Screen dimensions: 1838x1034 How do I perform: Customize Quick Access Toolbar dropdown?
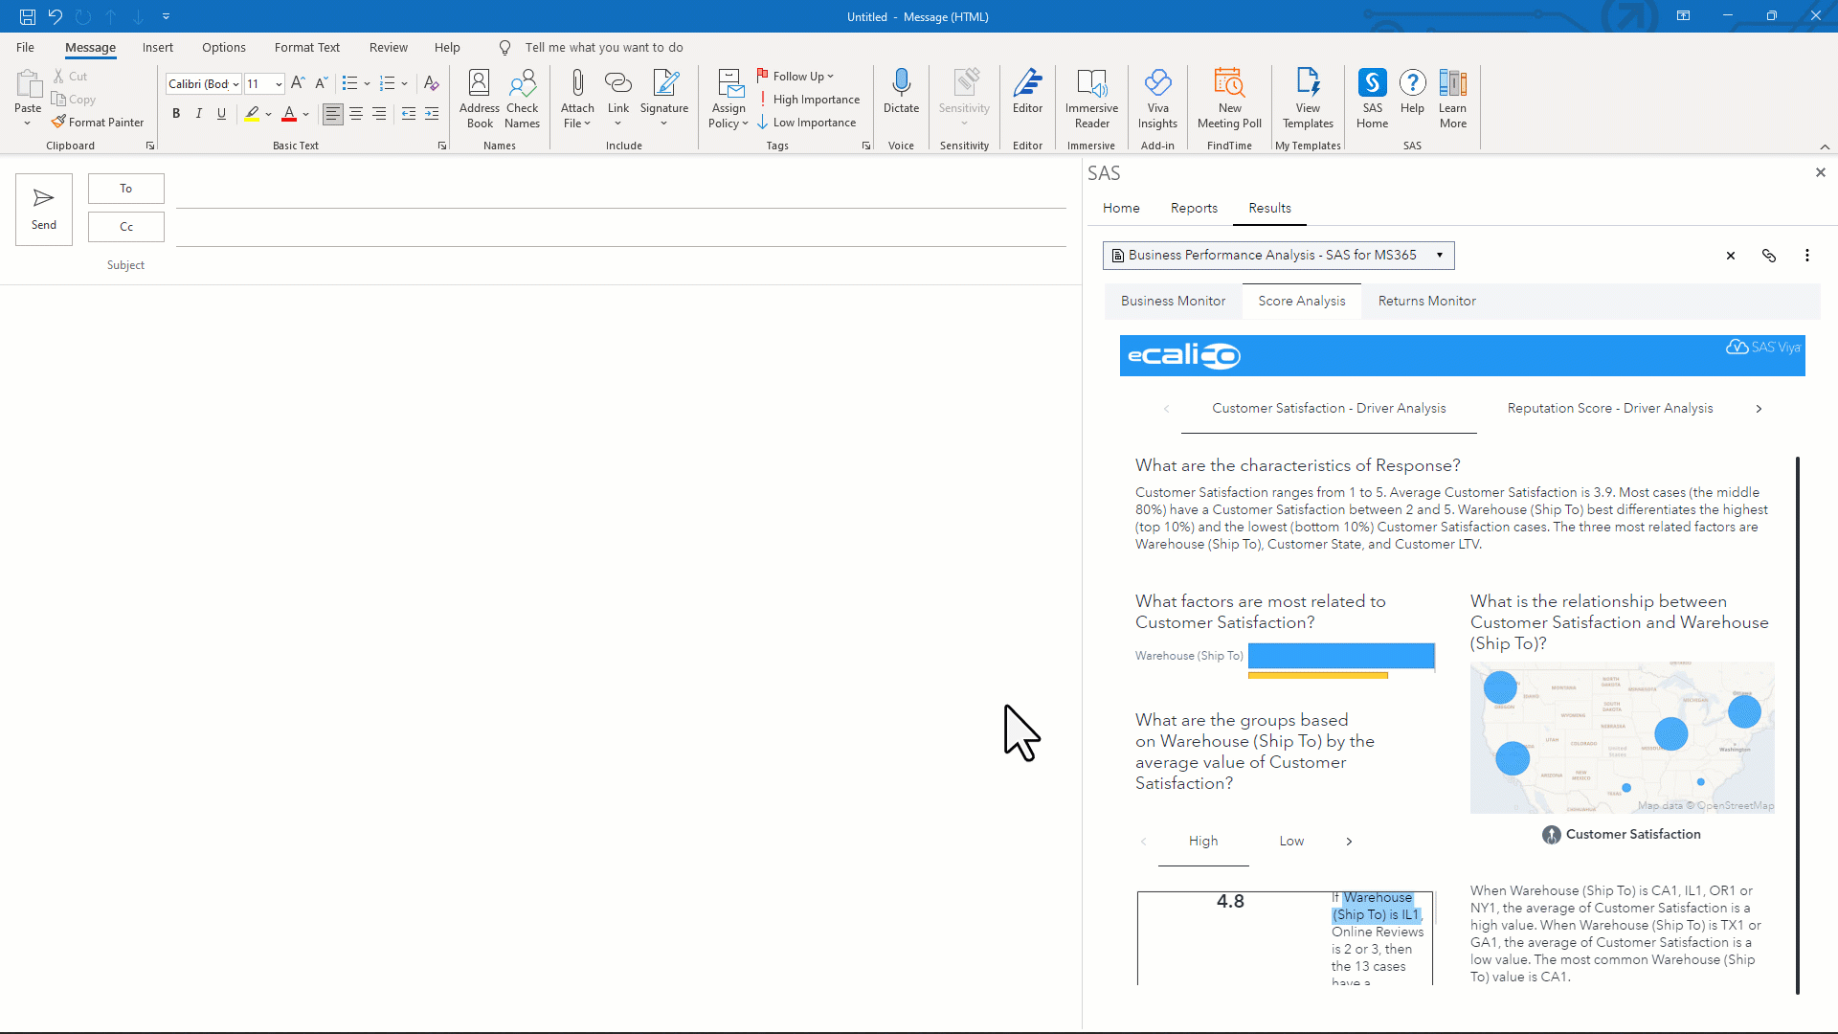[x=166, y=16]
